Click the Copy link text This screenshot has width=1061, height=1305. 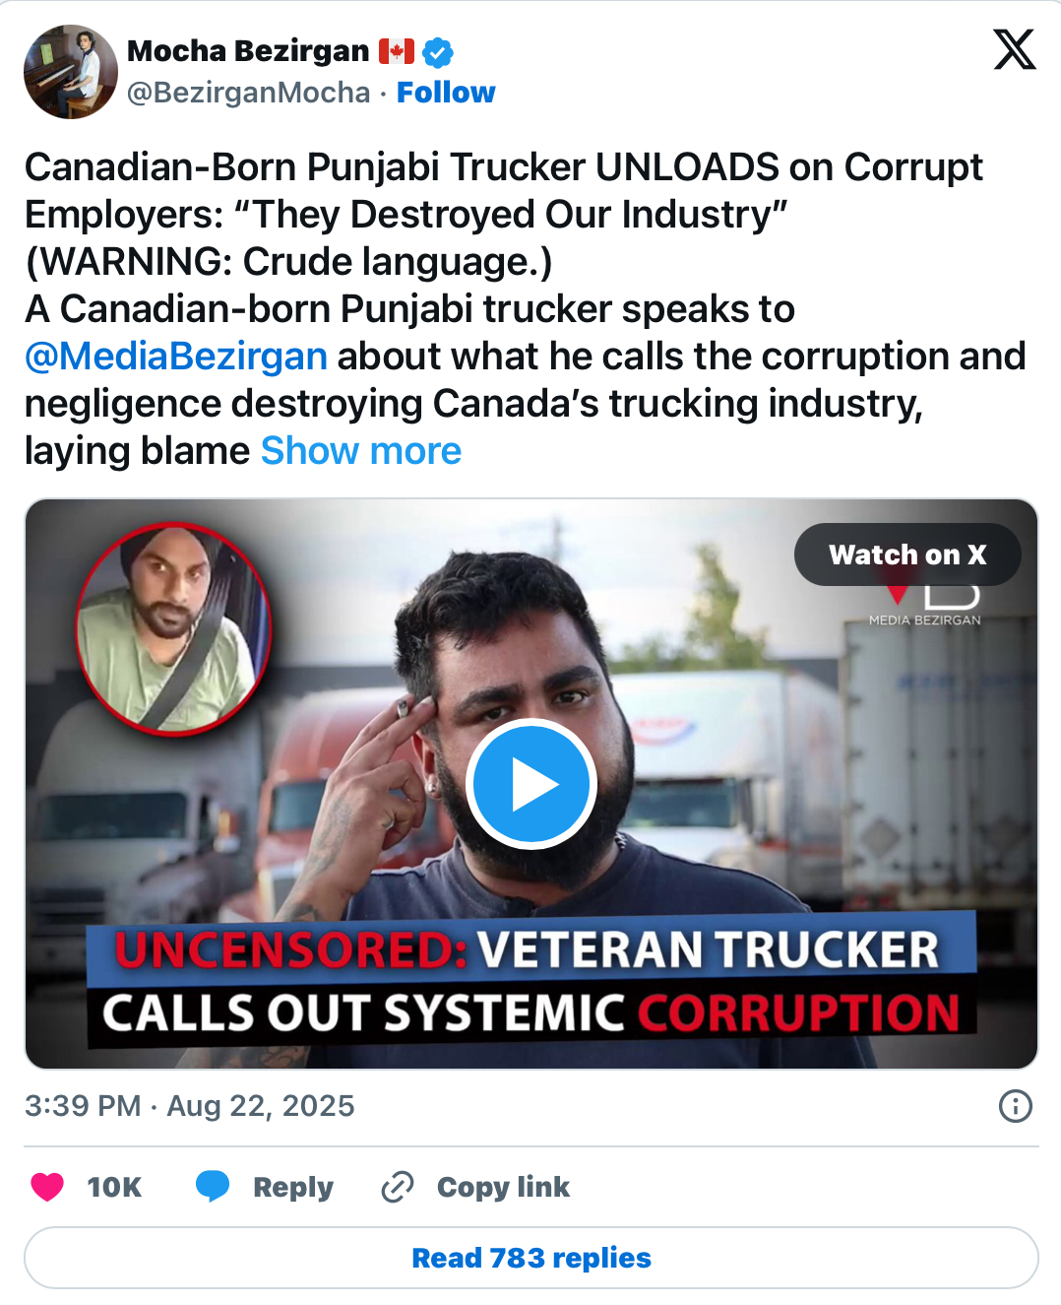(503, 1187)
